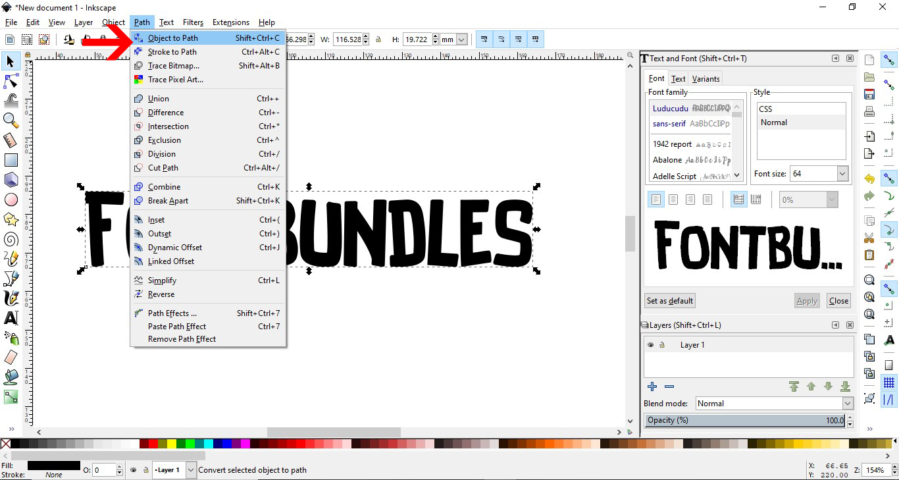The height and width of the screenshot is (480, 899).
Task: Increment the object width value
Action: point(366,37)
